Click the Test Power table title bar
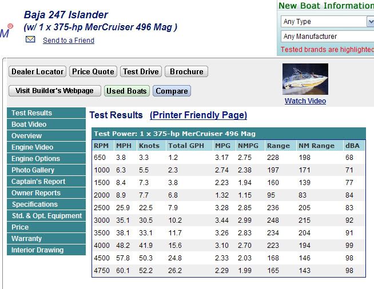The height and width of the screenshot is (289, 374). [229, 134]
